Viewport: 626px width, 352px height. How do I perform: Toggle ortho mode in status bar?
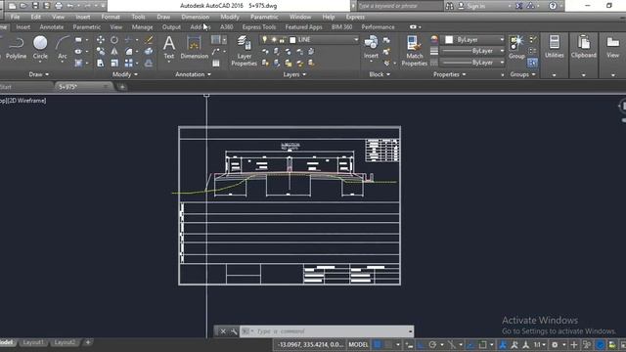(421, 344)
